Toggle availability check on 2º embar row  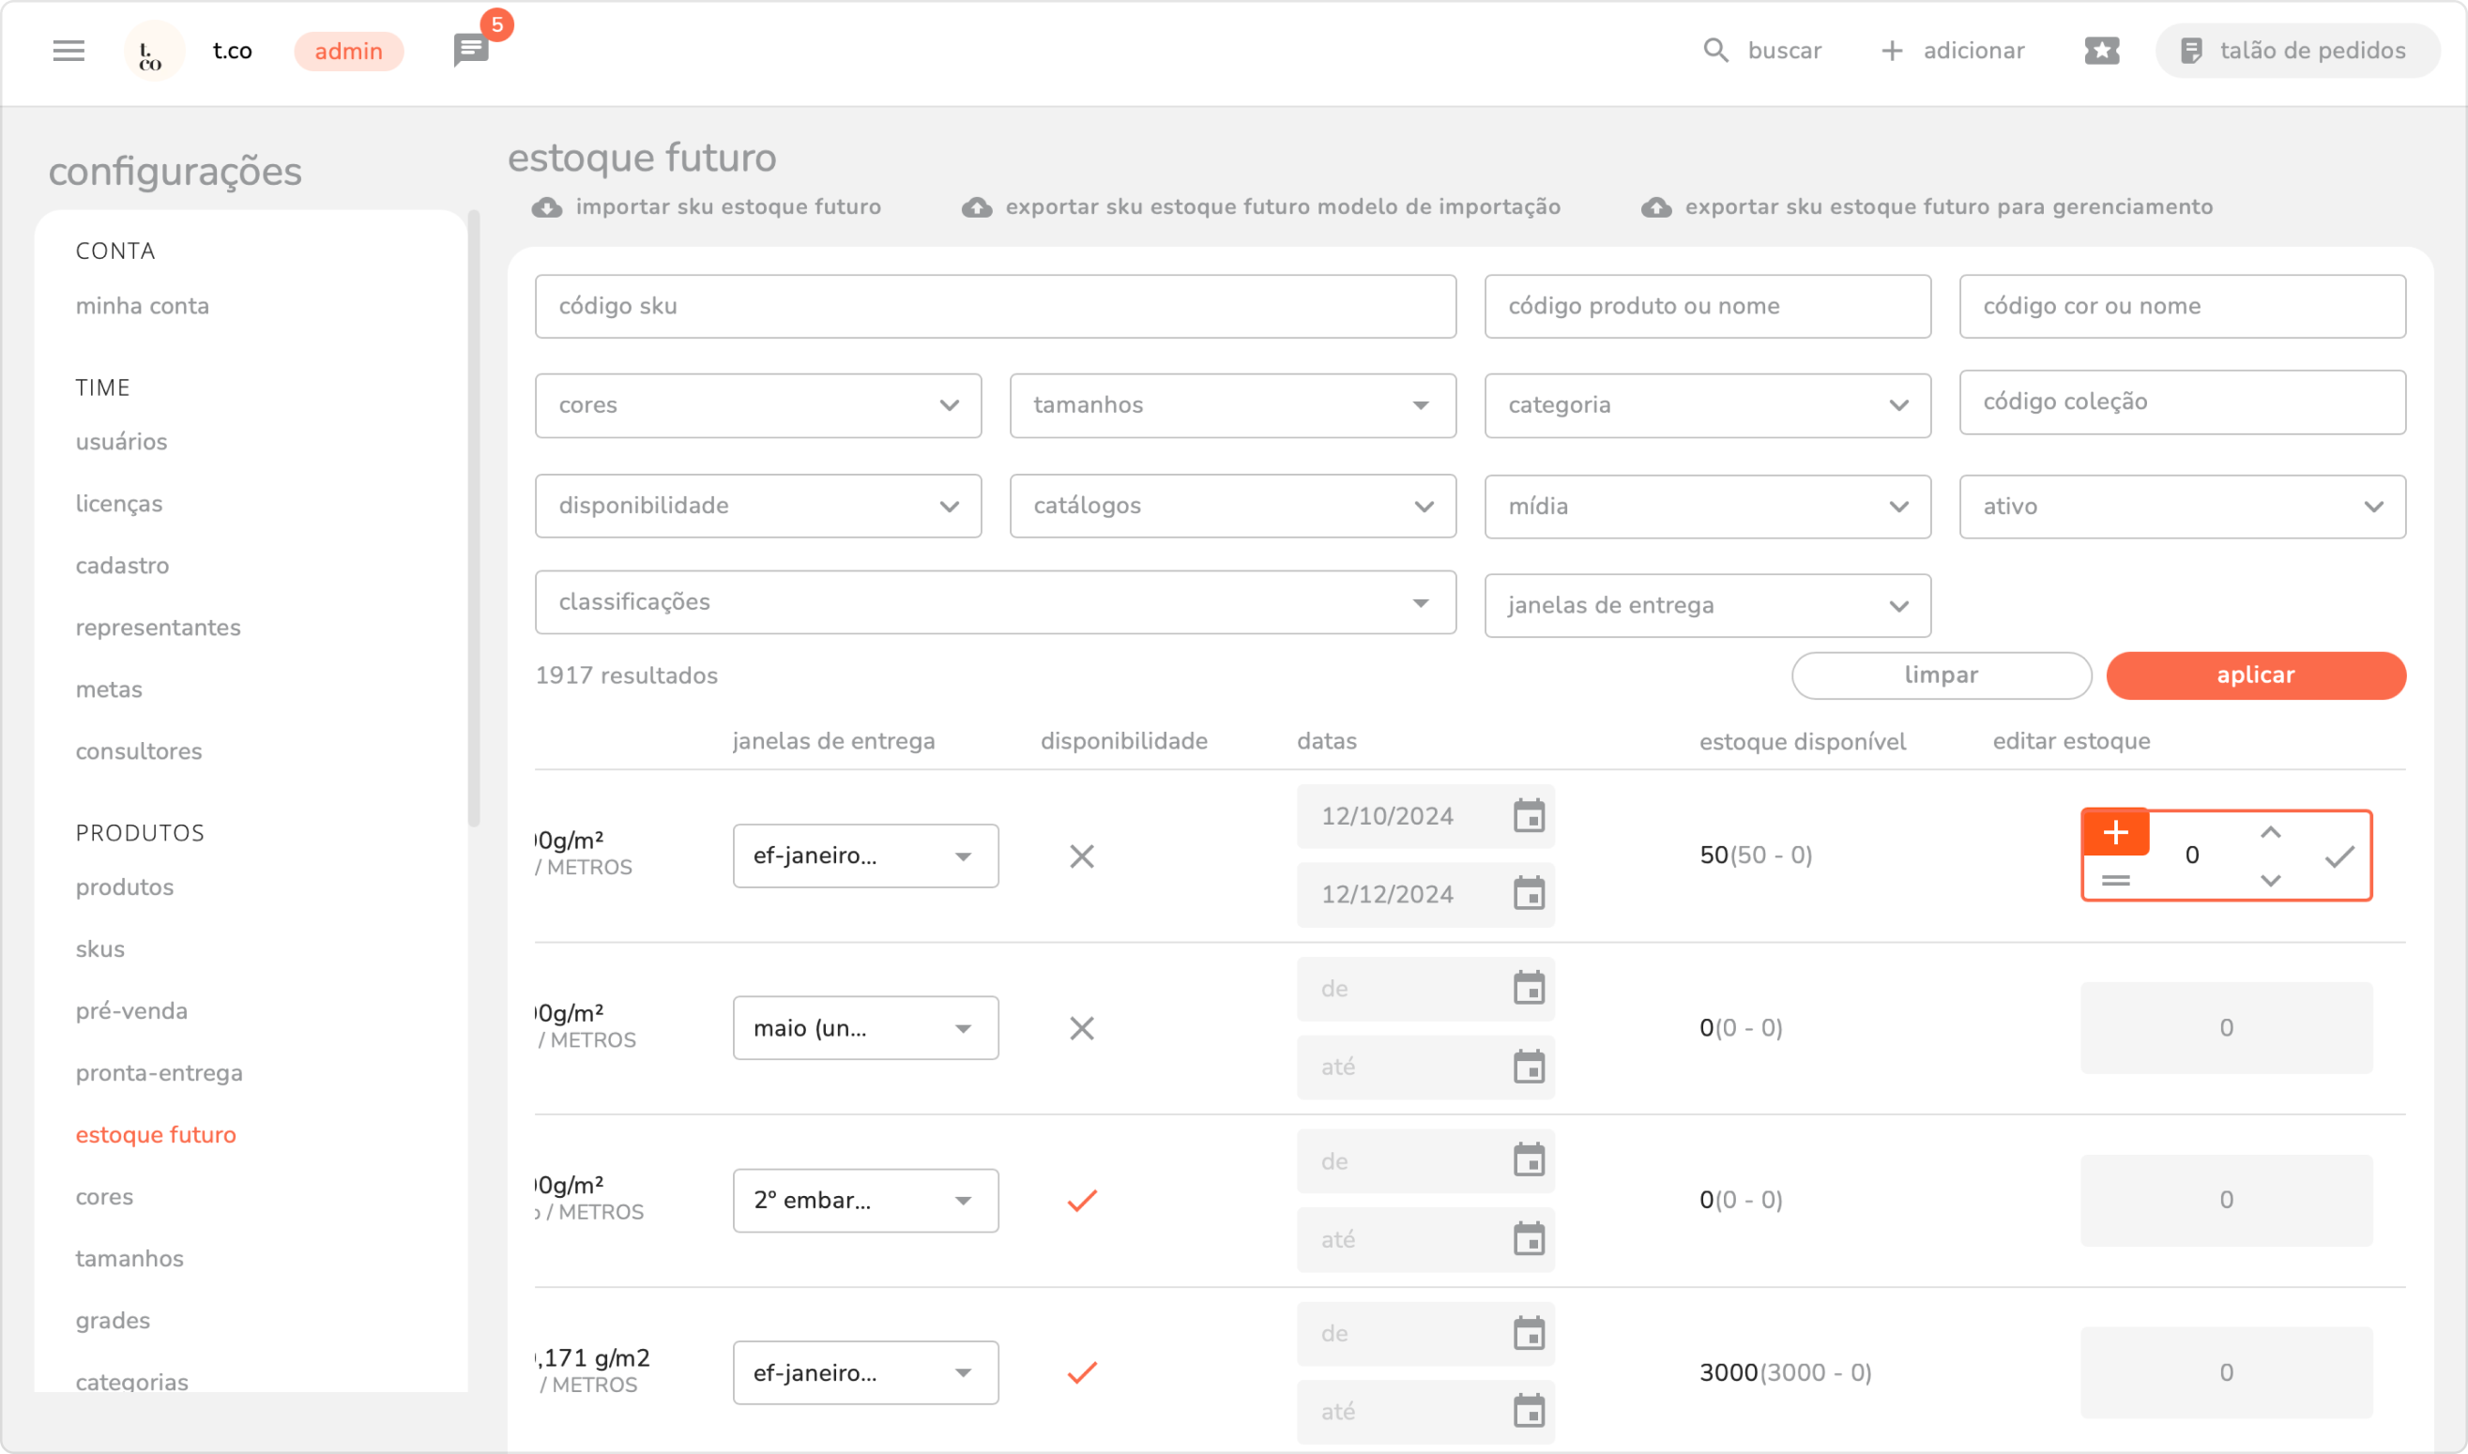pos(1081,1202)
